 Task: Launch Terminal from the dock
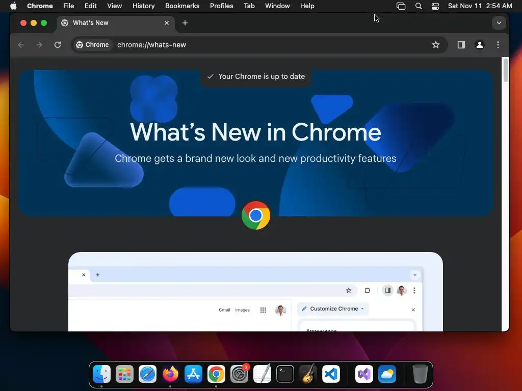(285, 374)
